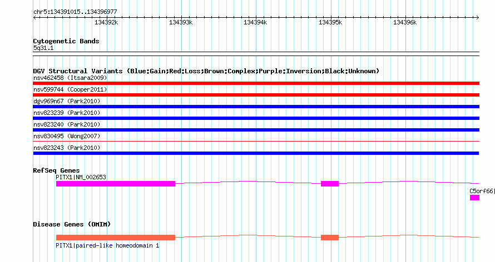Click the blue bar for nsv823239

[x=256, y=118]
